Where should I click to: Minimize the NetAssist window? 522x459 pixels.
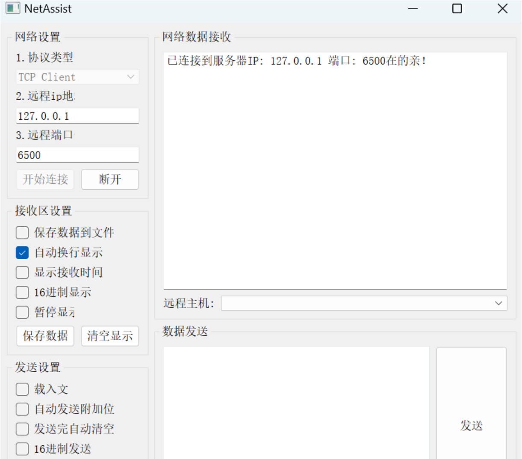(413, 9)
